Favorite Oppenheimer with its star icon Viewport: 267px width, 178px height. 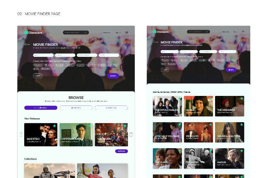pyautogui.click(x=90, y=126)
